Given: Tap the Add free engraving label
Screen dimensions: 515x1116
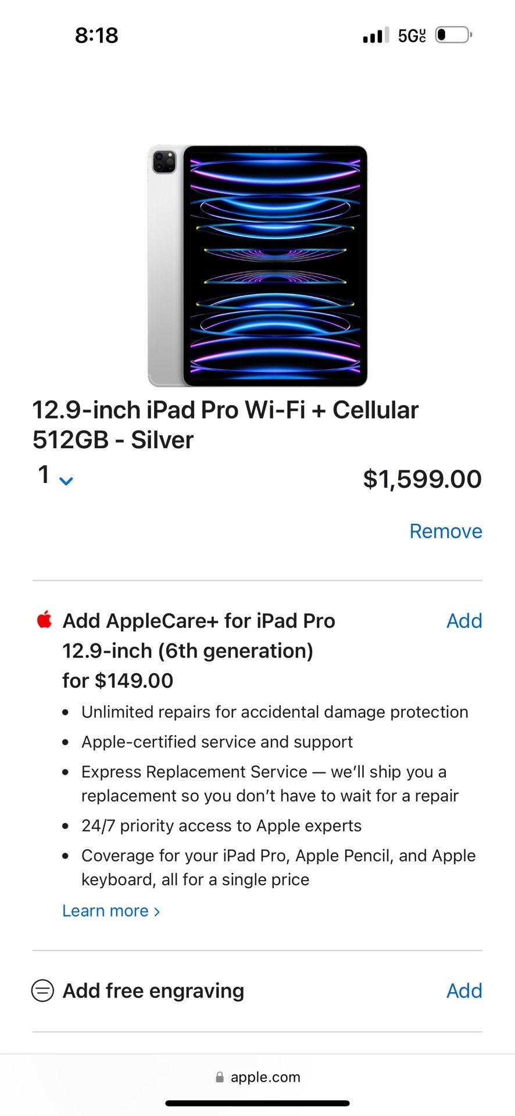Looking at the screenshot, I should [153, 990].
